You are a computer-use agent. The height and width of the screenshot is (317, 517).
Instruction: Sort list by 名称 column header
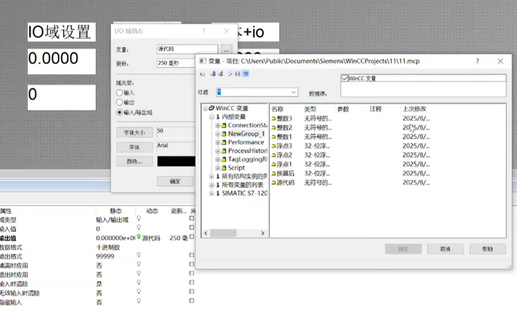point(278,109)
